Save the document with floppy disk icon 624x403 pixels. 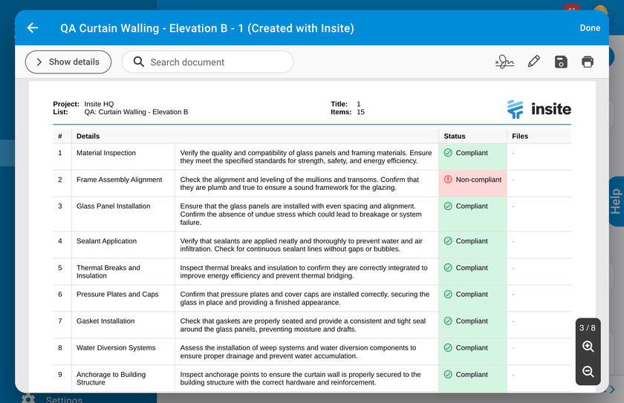(x=561, y=62)
